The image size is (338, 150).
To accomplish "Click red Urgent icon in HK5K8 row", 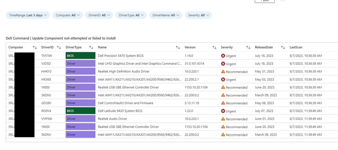I will click(x=223, y=80).
